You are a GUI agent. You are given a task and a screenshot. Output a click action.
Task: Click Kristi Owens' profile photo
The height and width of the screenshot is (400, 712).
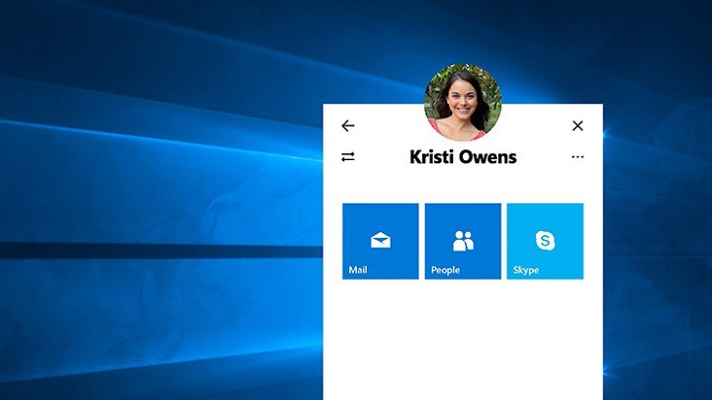(x=463, y=103)
